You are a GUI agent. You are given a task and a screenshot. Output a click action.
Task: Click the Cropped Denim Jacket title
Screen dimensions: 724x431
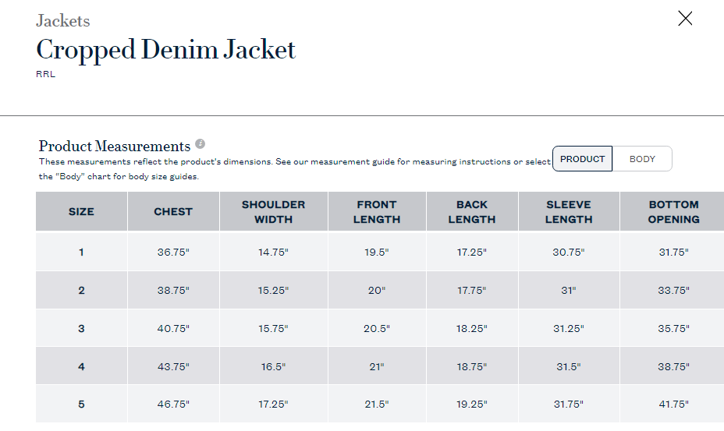tap(165, 51)
